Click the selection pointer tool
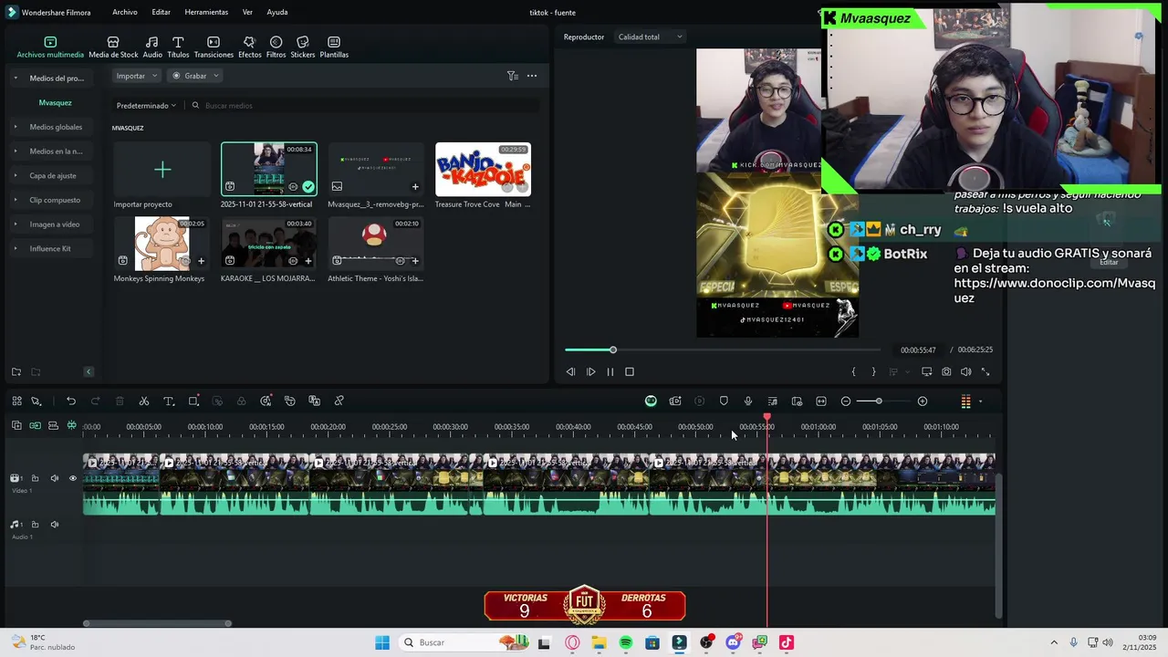Viewport: 1168px width, 657px height. (36, 401)
